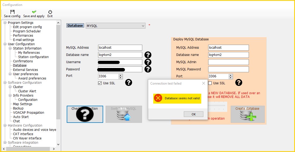Click the left Database name field
This screenshot has height=152, width=295.
click(120, 55)
